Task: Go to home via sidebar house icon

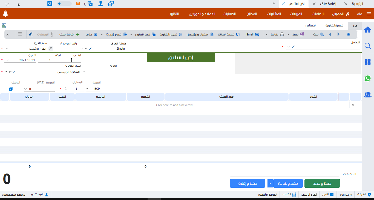Action: 368,29
